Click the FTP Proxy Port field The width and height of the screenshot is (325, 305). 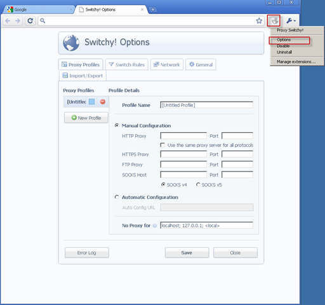tap(237, 165)
